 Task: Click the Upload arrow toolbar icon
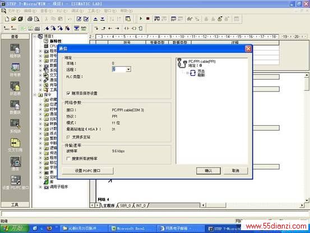click(95, 19)
